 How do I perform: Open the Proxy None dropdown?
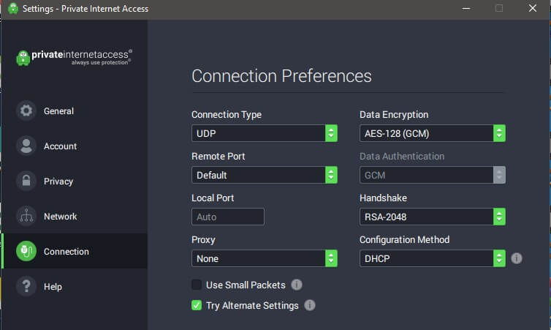[265, 258]
